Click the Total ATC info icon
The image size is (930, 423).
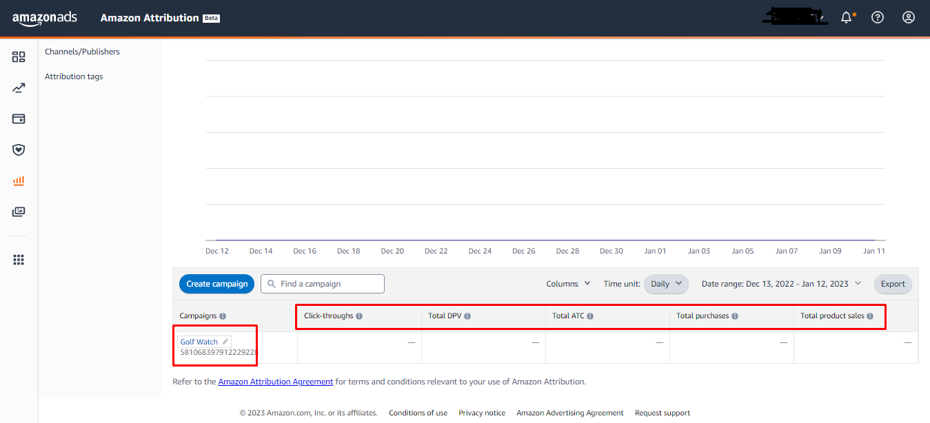[x=590, y=316]
